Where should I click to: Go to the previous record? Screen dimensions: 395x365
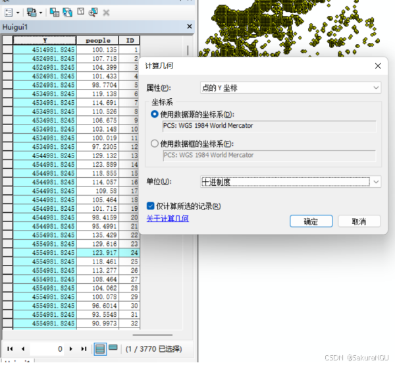23,349
